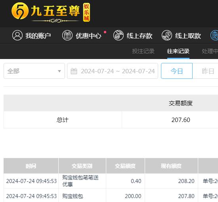This screenshot has width=218, height=202.
Task: Expand the 全部 transaction type dropdown
Action: [34, 71]
